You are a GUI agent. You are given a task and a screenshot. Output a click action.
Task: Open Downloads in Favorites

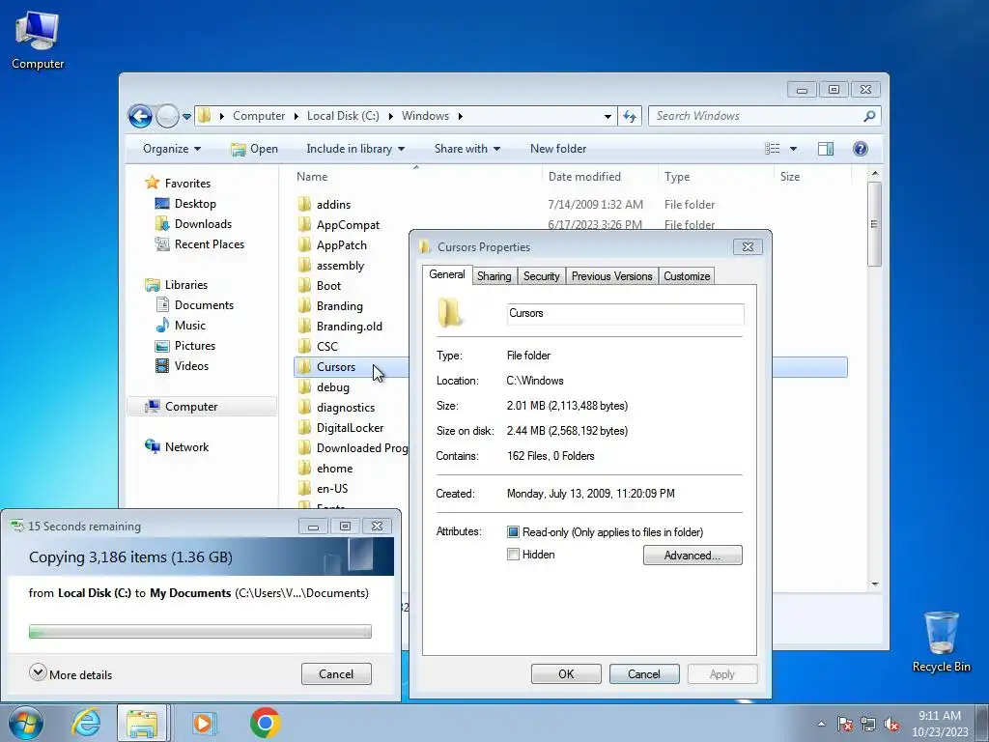pos(203,224)
